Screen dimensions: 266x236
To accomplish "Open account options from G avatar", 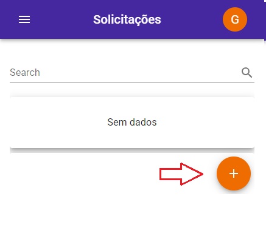I will click(x=235, y=19).
